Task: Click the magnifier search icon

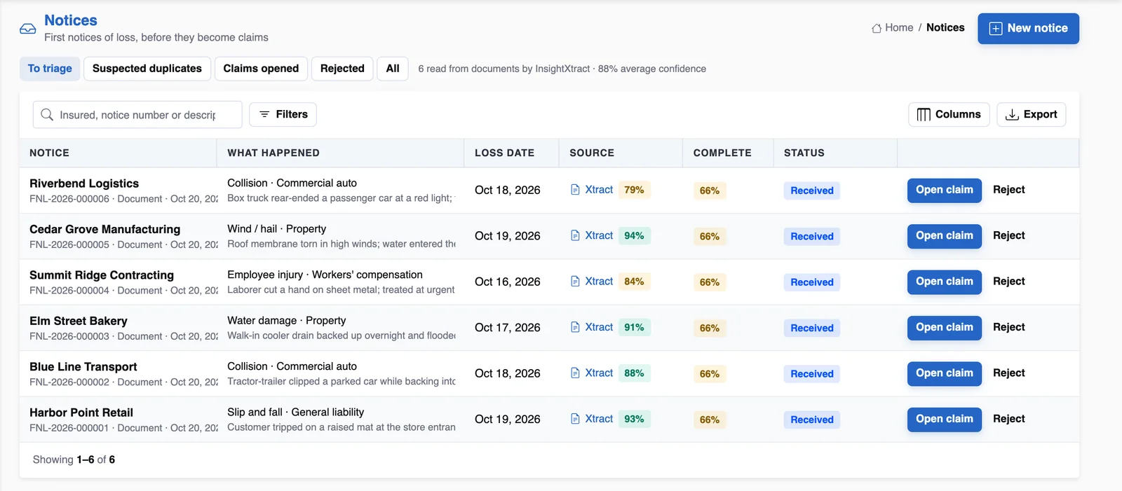Action: coord(47,114)
